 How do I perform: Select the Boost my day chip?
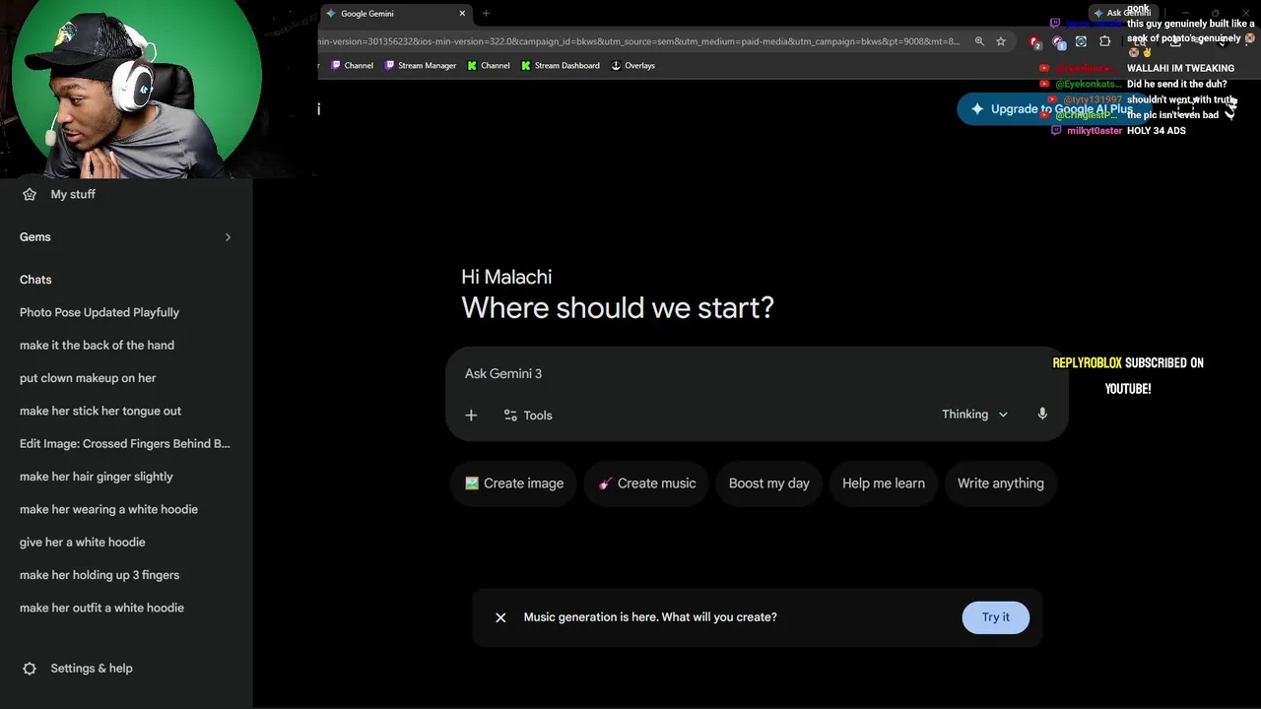768,483
